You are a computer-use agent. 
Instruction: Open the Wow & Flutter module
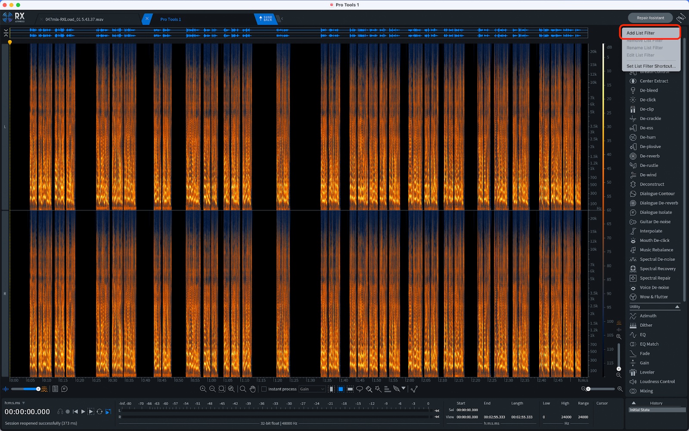[653, 297]
